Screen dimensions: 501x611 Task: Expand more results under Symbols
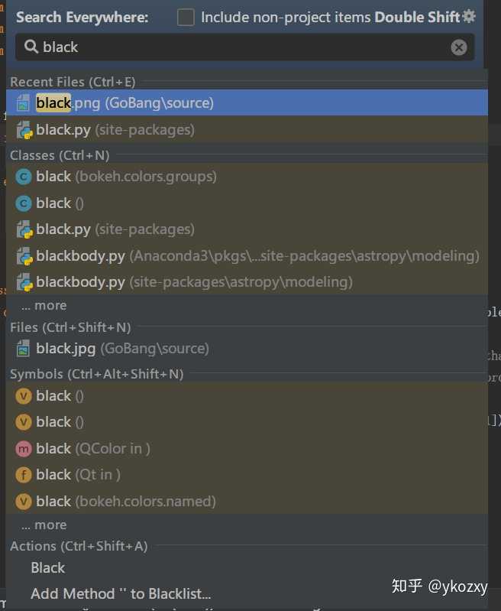click(x=44, y=525)
